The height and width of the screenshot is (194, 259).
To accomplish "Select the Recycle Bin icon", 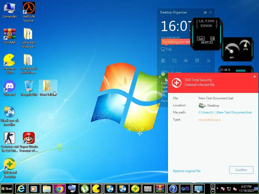I will click(x=29, y=88).
